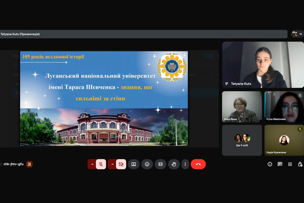Expand audio settings arrow beside microphone
The image size is (304, 203).
click(x=92, y=164)
